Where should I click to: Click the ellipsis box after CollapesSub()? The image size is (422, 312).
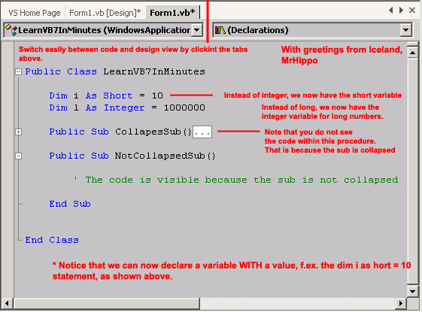coord(202,132)
